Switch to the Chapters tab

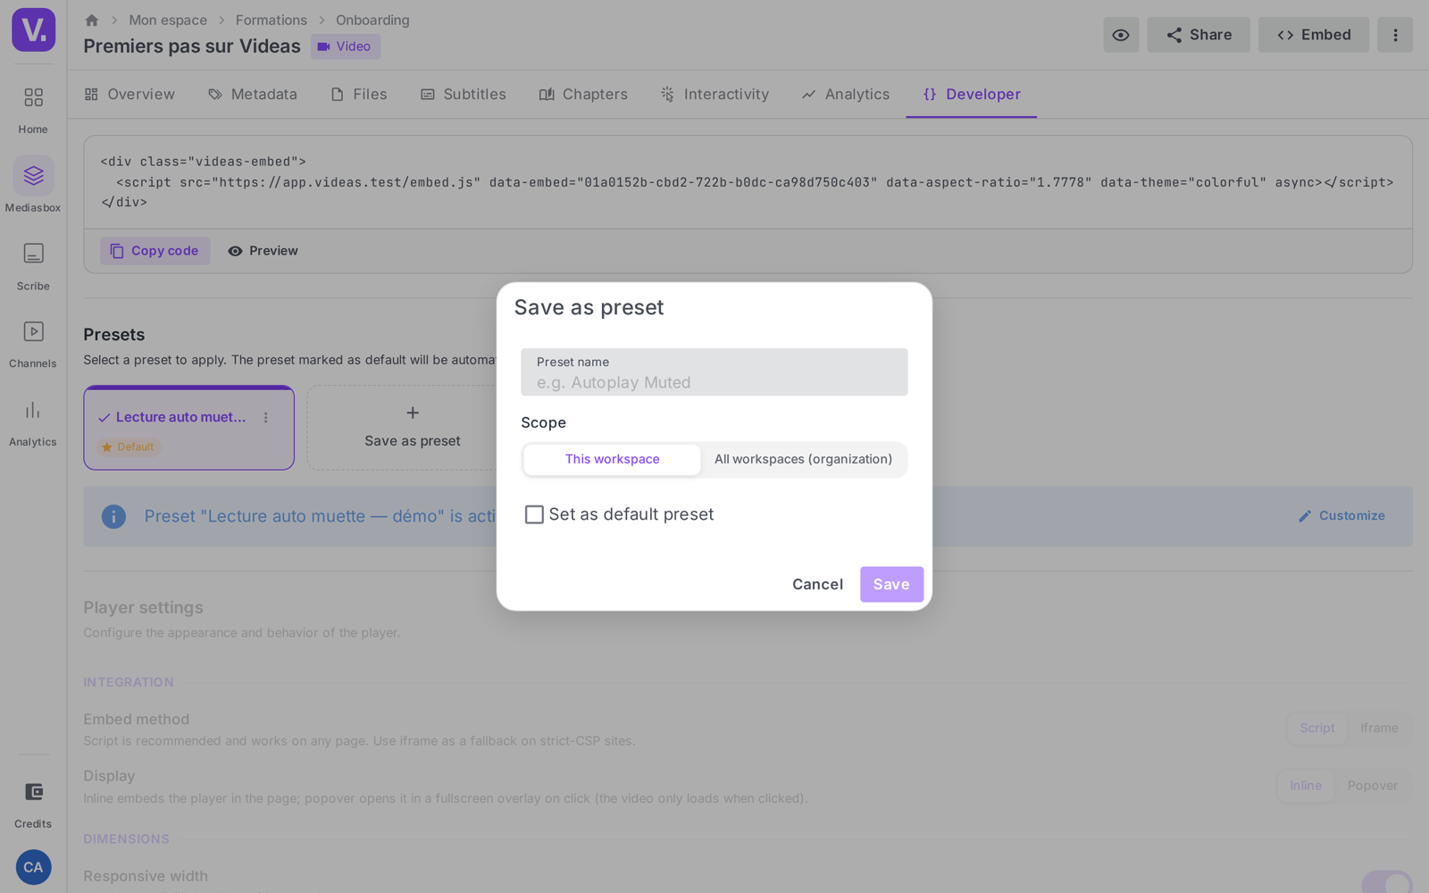point(583,95)
